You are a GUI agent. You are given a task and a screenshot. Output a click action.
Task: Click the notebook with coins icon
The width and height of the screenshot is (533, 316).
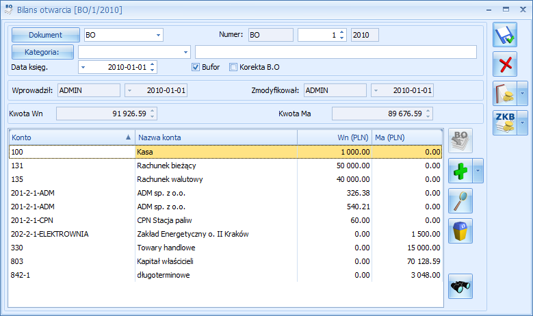pos(505,94)
